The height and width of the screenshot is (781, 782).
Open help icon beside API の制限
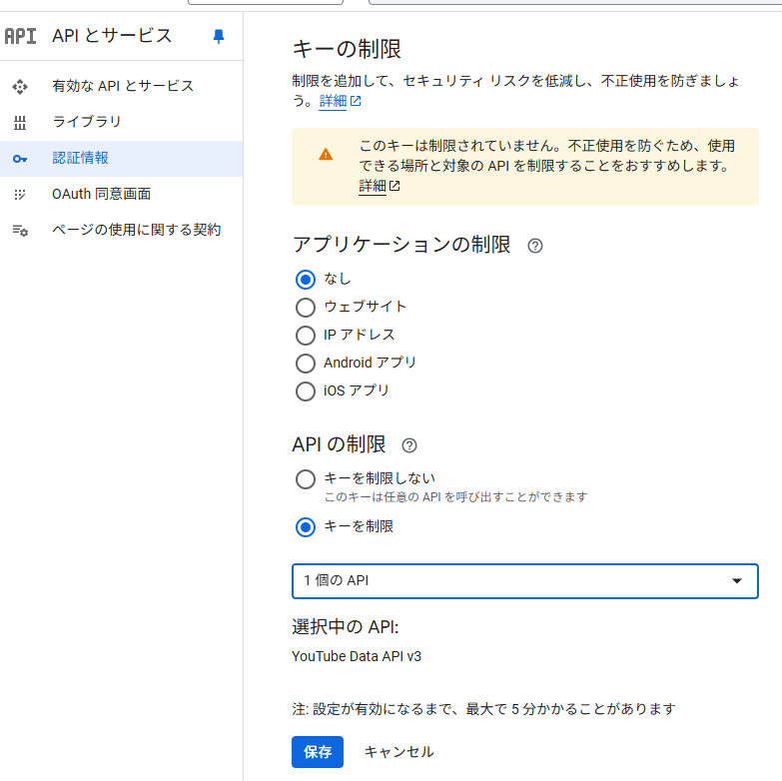[409, 445]
